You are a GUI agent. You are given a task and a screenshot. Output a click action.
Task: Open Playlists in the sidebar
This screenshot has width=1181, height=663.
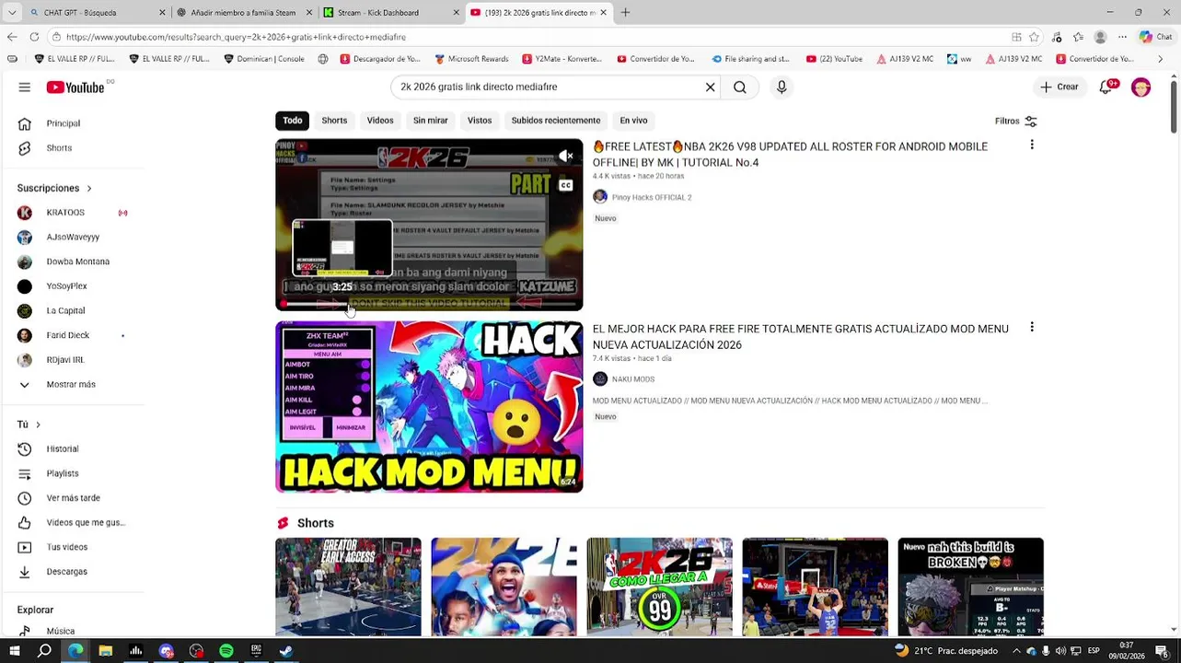tap(63, 473)
